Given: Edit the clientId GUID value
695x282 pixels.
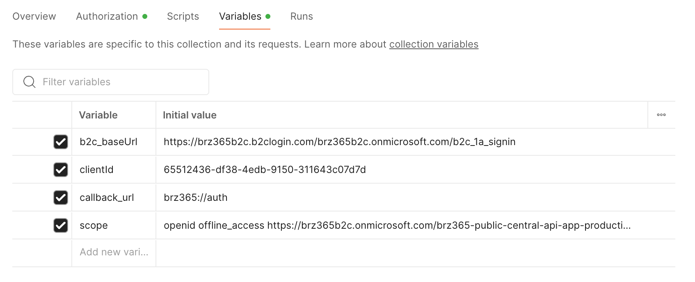Looking at the screenshot, I should pos(265,170).
